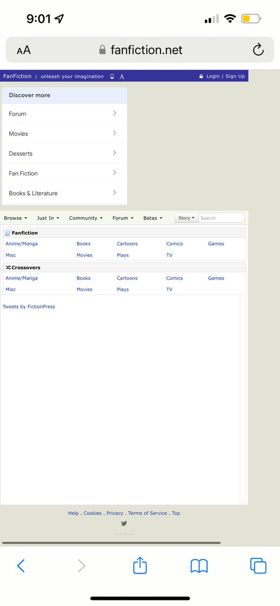Expand the Movies row in Discover more
280x606 pixels.
point(65,134)
